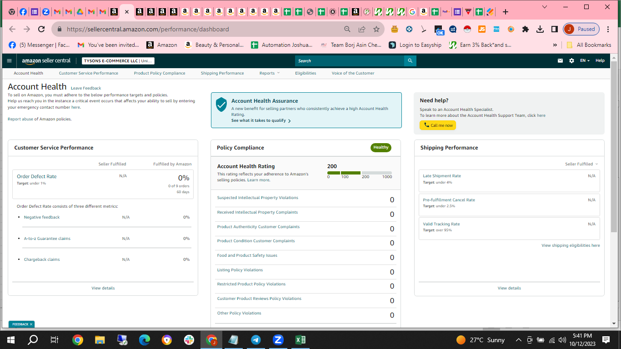This screenshot has height=349, width=621.
Task: Open a new browser tab with plus button
Action: click(x=506, y=12)
